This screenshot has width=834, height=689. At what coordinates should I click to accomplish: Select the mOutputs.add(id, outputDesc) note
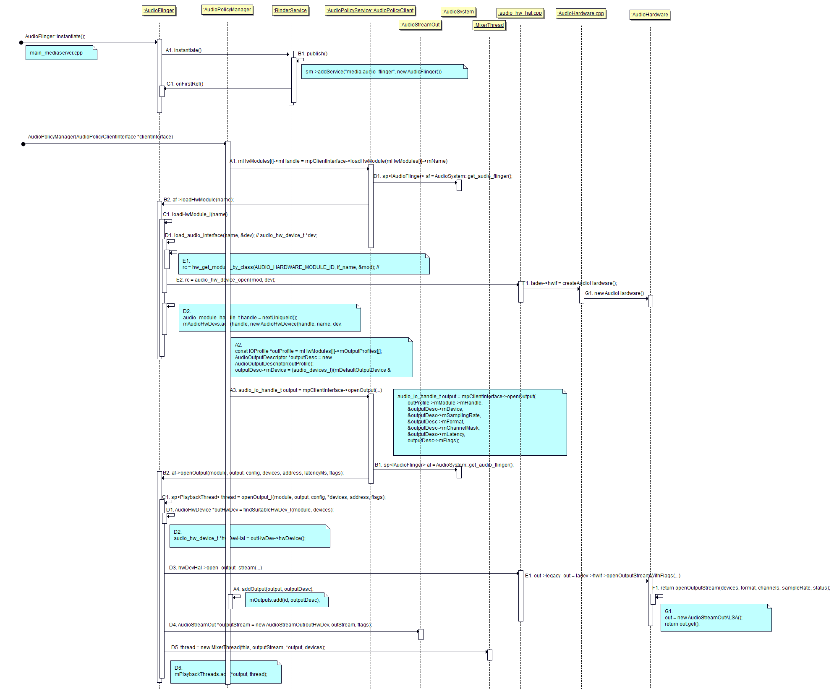pos(286,600)
